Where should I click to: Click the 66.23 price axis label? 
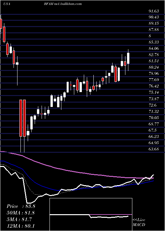click(154, 136)
